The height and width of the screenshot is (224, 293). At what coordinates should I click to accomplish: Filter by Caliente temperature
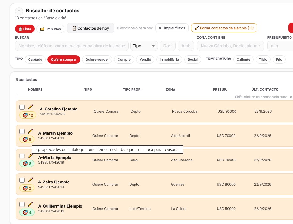[x=243, y=59]
